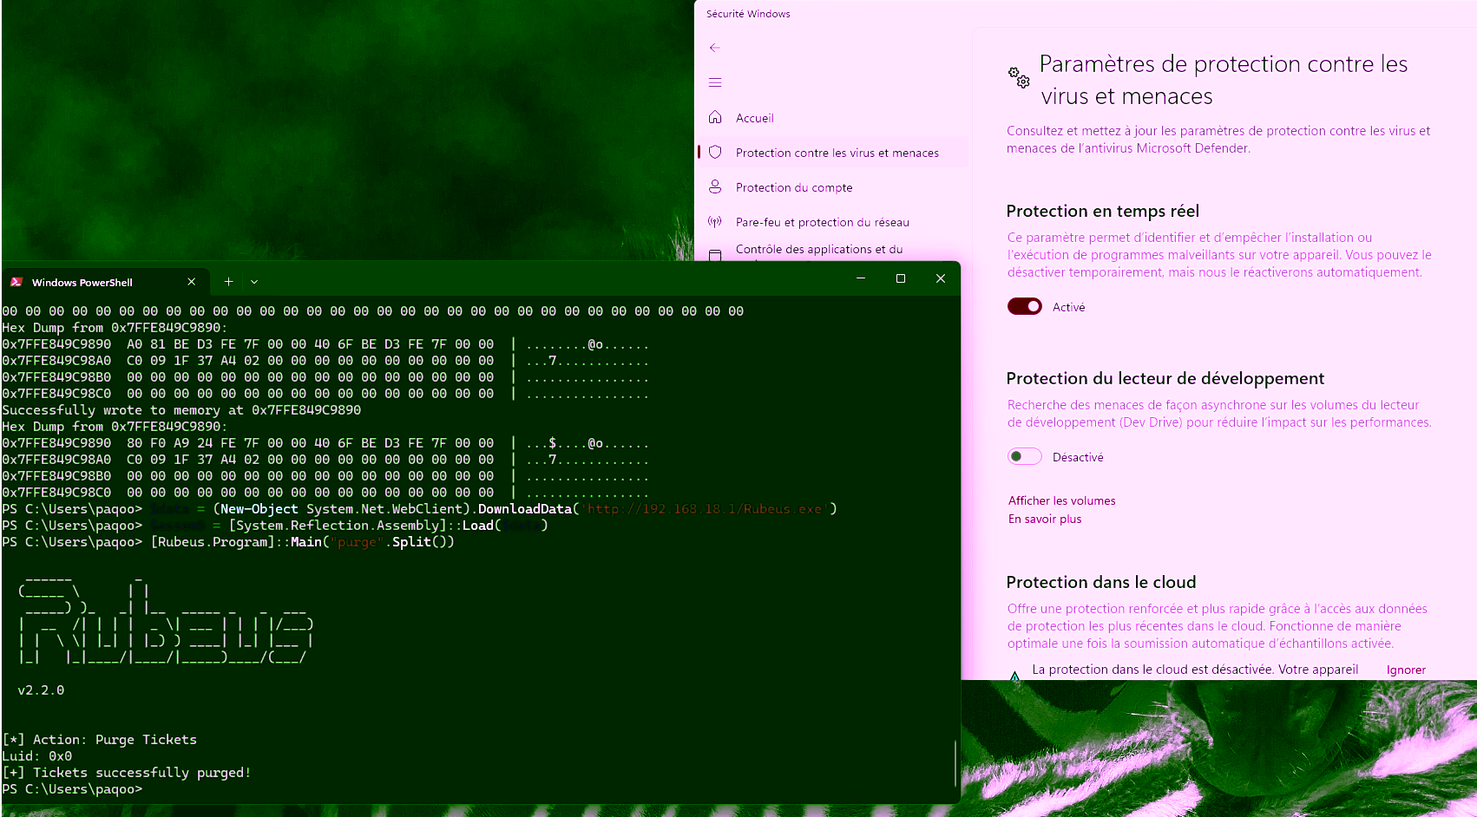Click the gears icon beside Paramètres title
Image resolution: width=1477 pixels, height=817 pixels.
[1019, 77]
